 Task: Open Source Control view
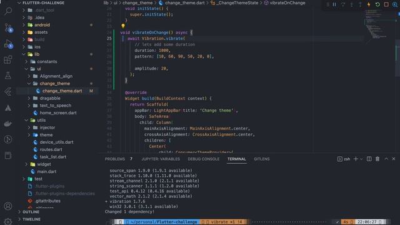tap(8, 27)
